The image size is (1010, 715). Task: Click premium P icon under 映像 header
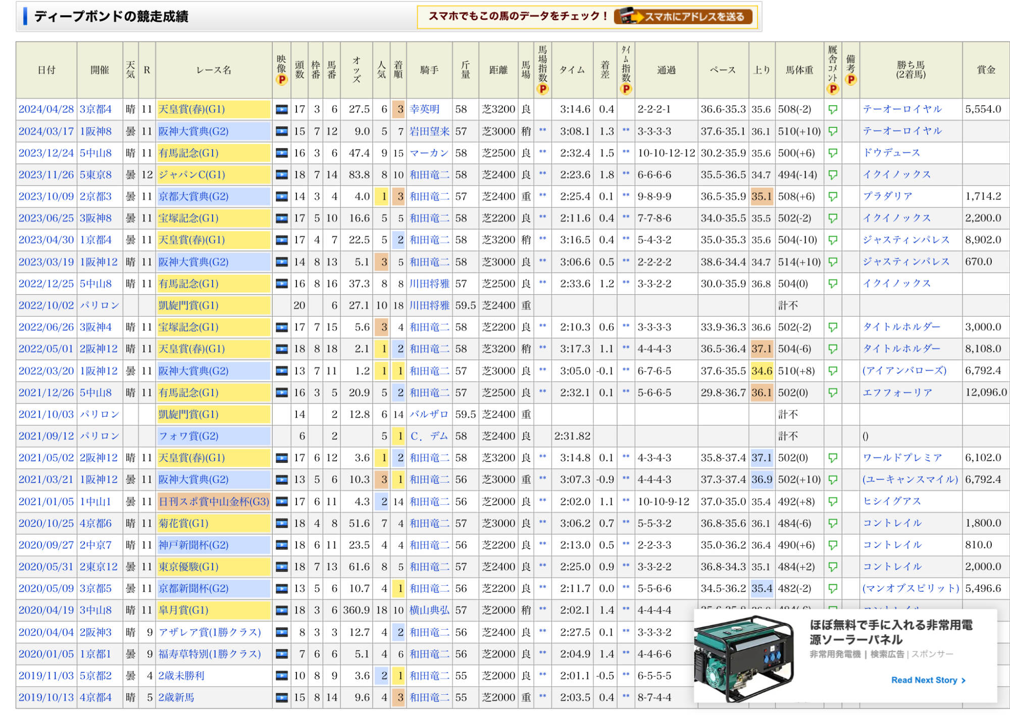(x=281, y=80)
